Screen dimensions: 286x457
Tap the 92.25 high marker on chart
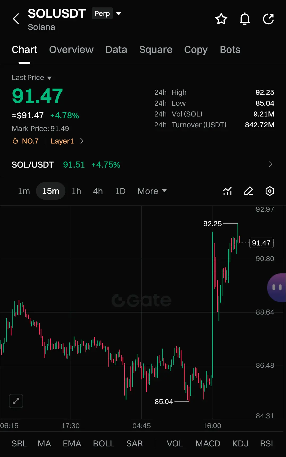click(x=212, y=224)
